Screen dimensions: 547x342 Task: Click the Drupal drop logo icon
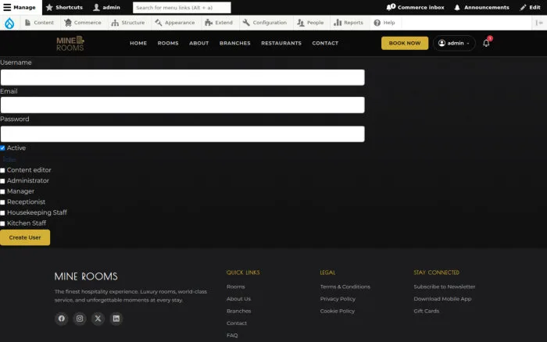pos(9,23)
